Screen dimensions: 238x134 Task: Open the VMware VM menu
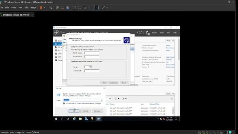coord(20,7)
